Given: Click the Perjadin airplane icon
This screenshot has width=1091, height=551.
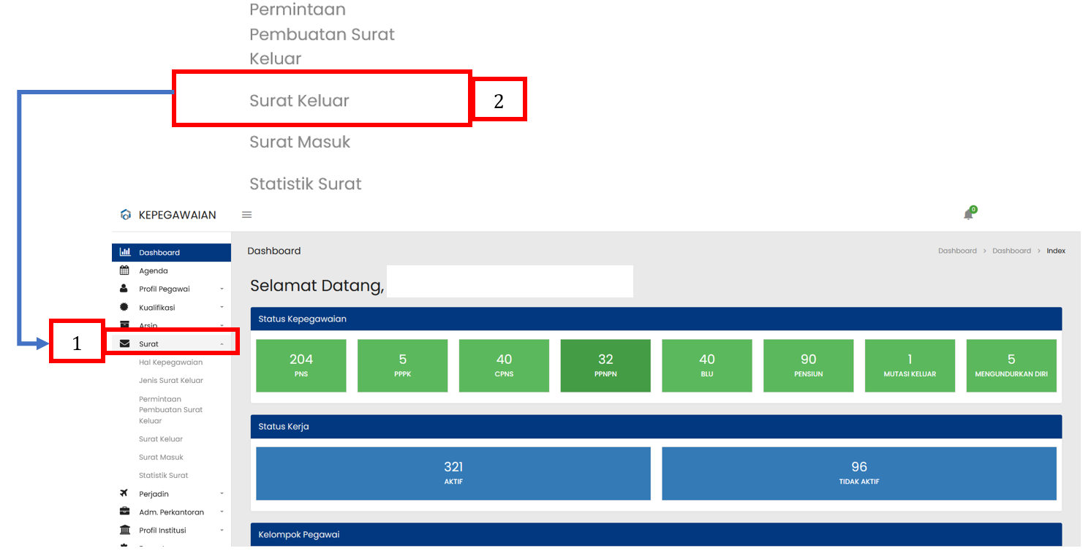Looking at the screenshot, I should (x=124, y=493).
